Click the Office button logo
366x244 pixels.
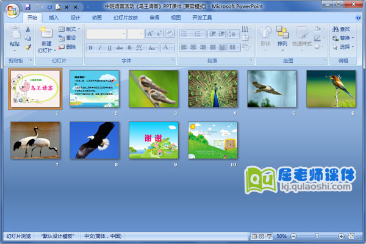(x=12, y=10)
